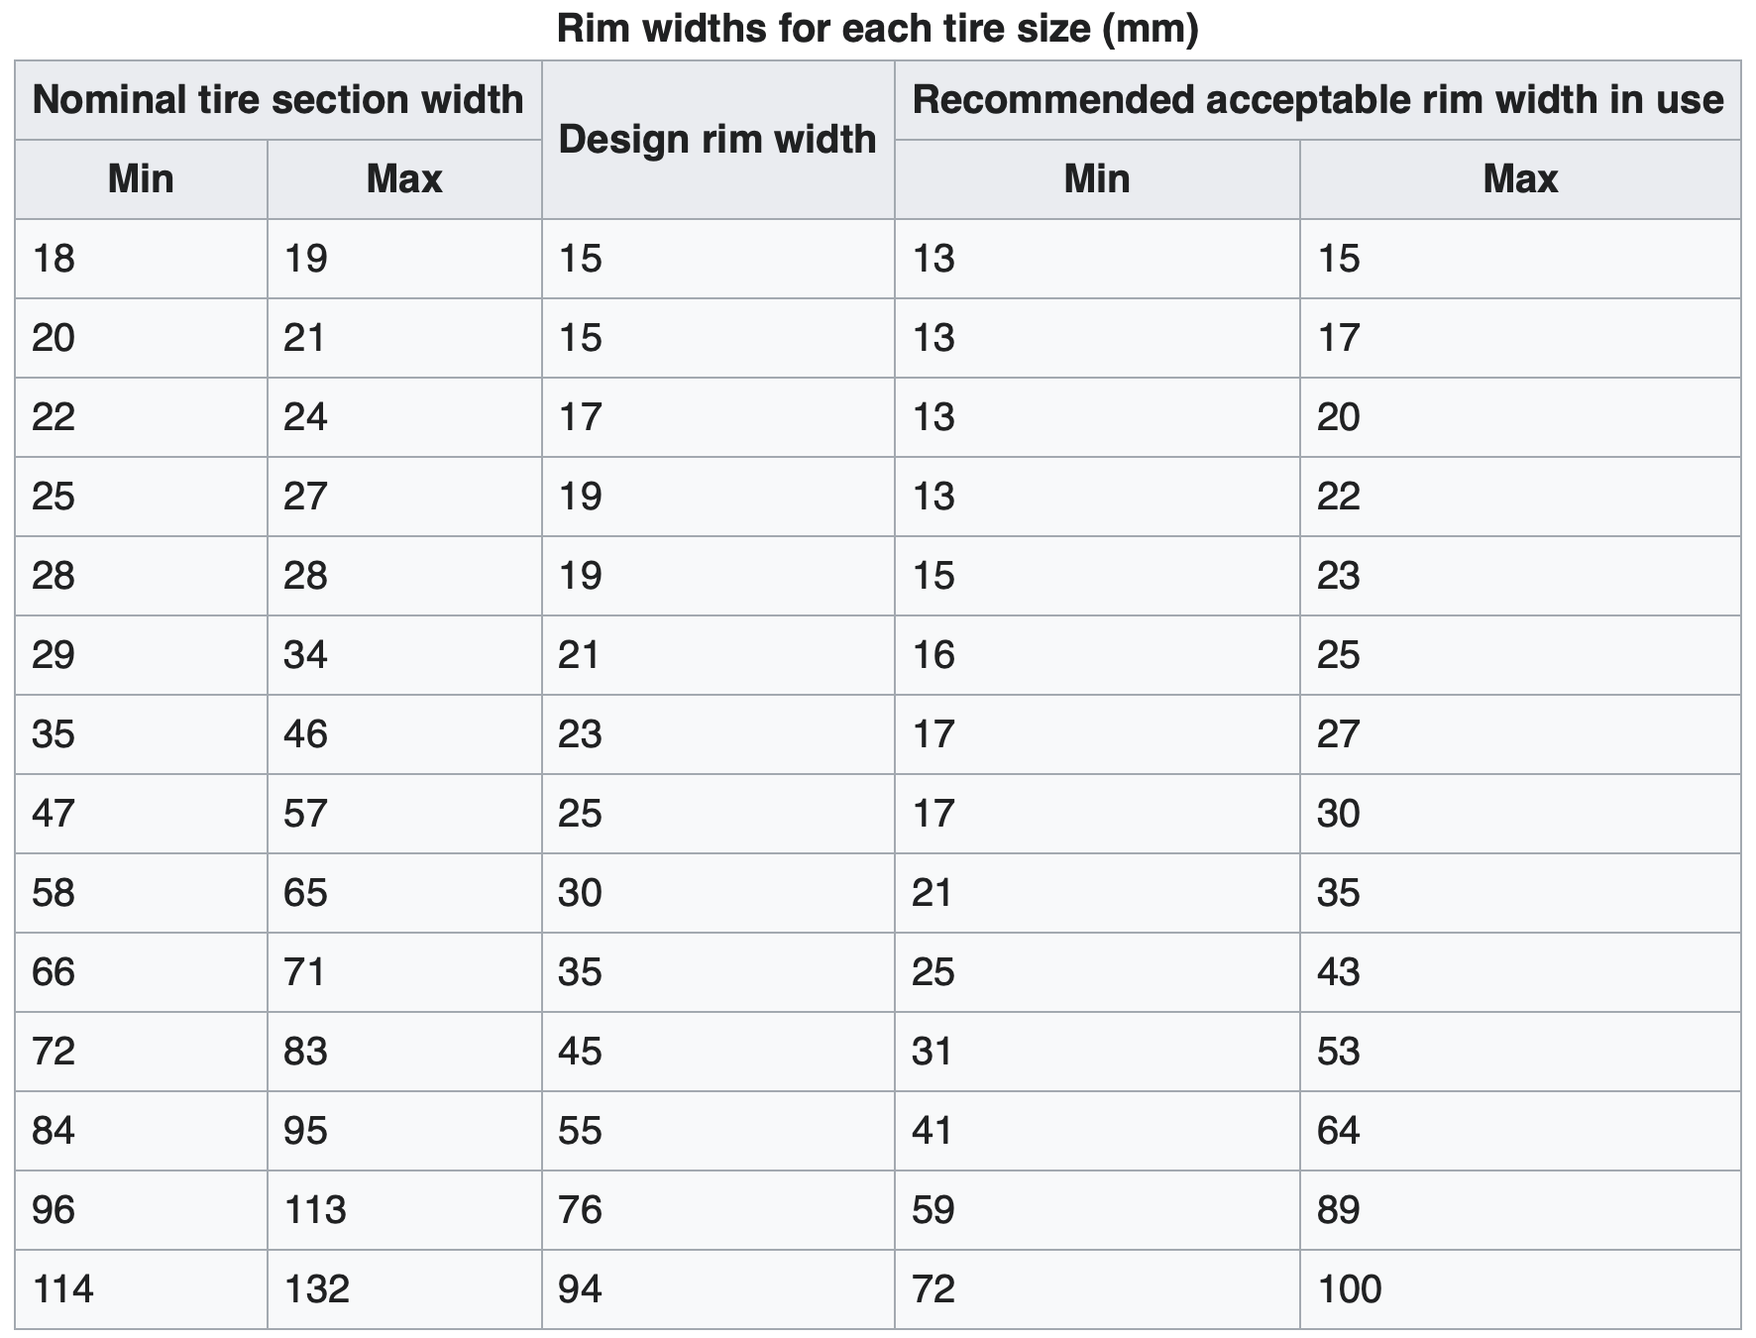Click 'Recommended acceptable rim width in use' header
Image resolution: width=1756 pixels, height=1338 pixels.
[1317, 100]
